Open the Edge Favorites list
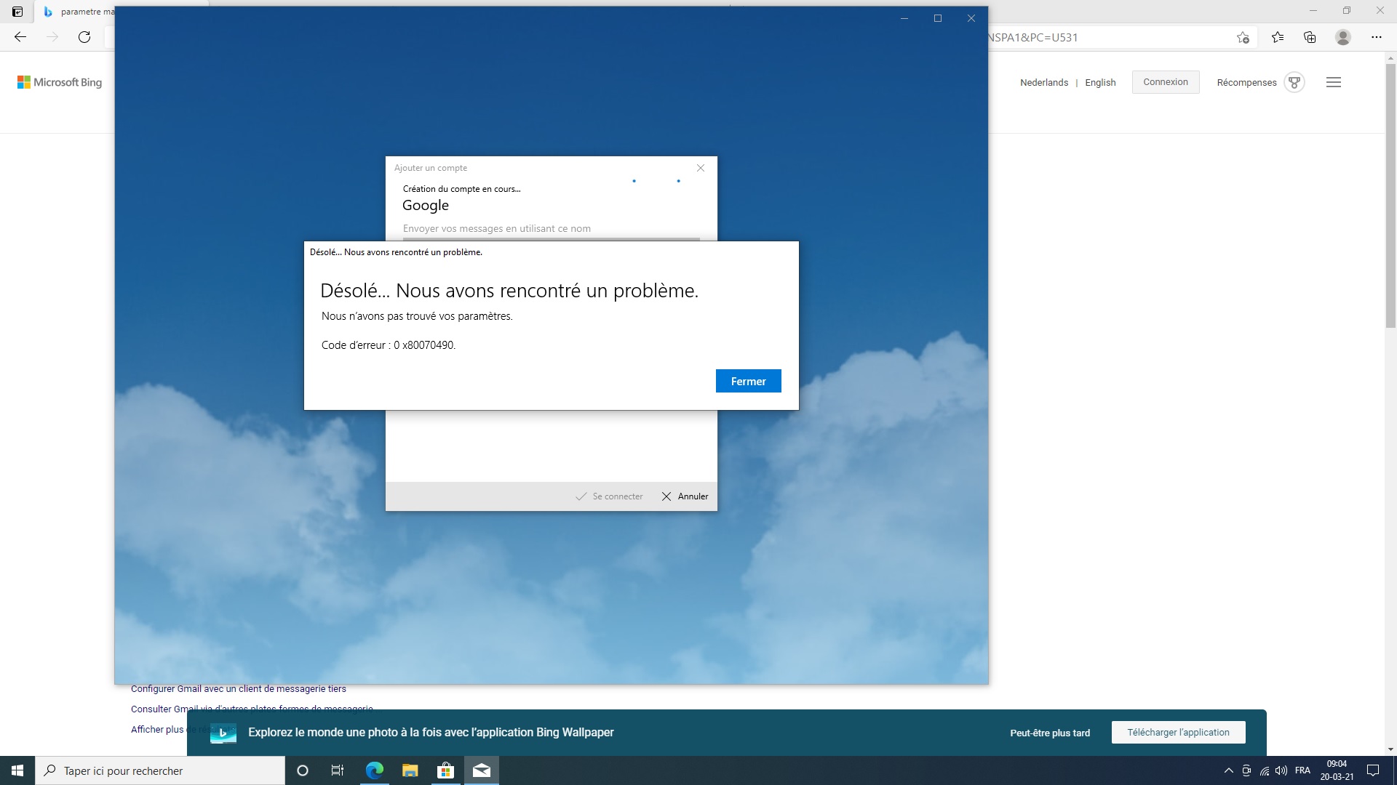1397x785 pixels. pos(1278,37)
